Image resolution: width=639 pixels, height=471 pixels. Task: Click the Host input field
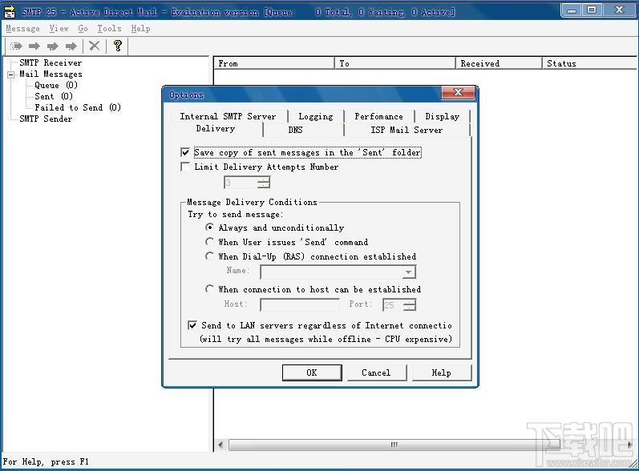tap(300, 304)
